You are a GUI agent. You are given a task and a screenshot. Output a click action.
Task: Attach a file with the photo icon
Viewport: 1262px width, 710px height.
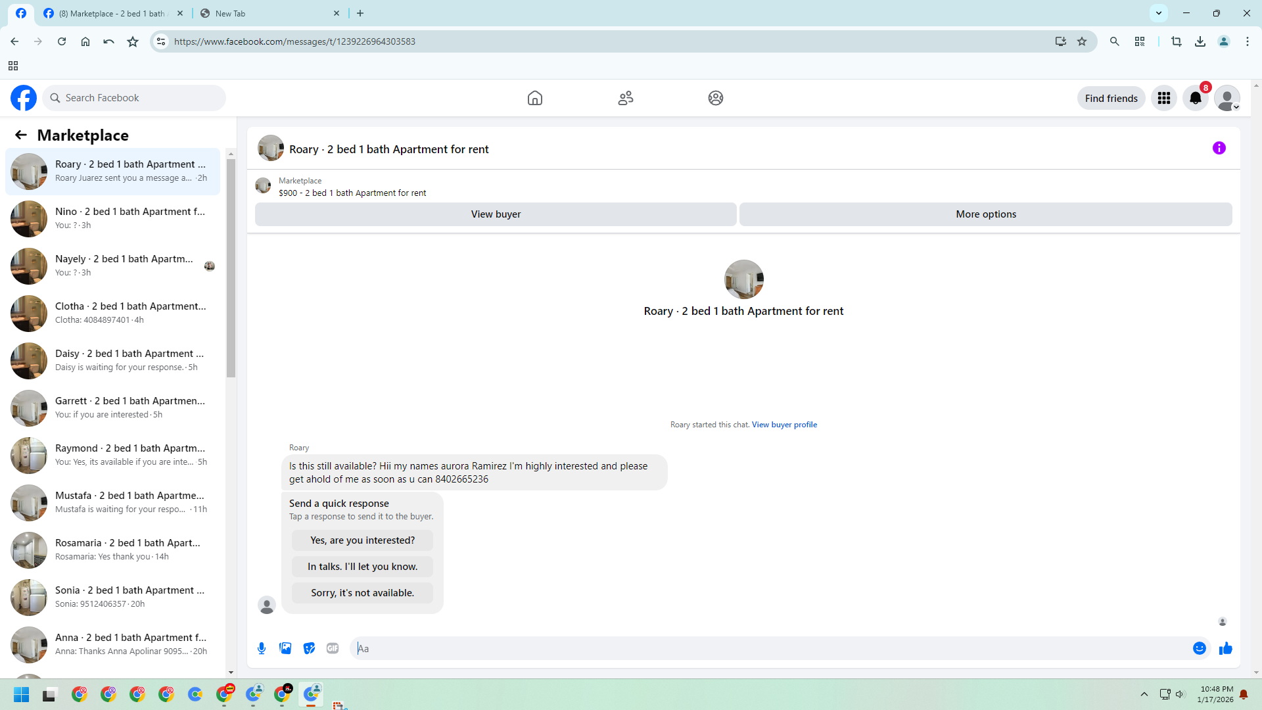pos(285,648)
